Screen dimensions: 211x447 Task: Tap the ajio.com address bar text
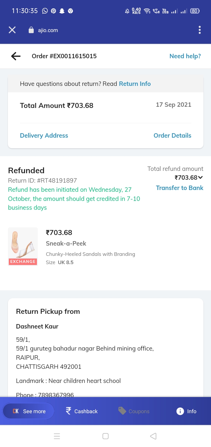[x=48, y=30]
